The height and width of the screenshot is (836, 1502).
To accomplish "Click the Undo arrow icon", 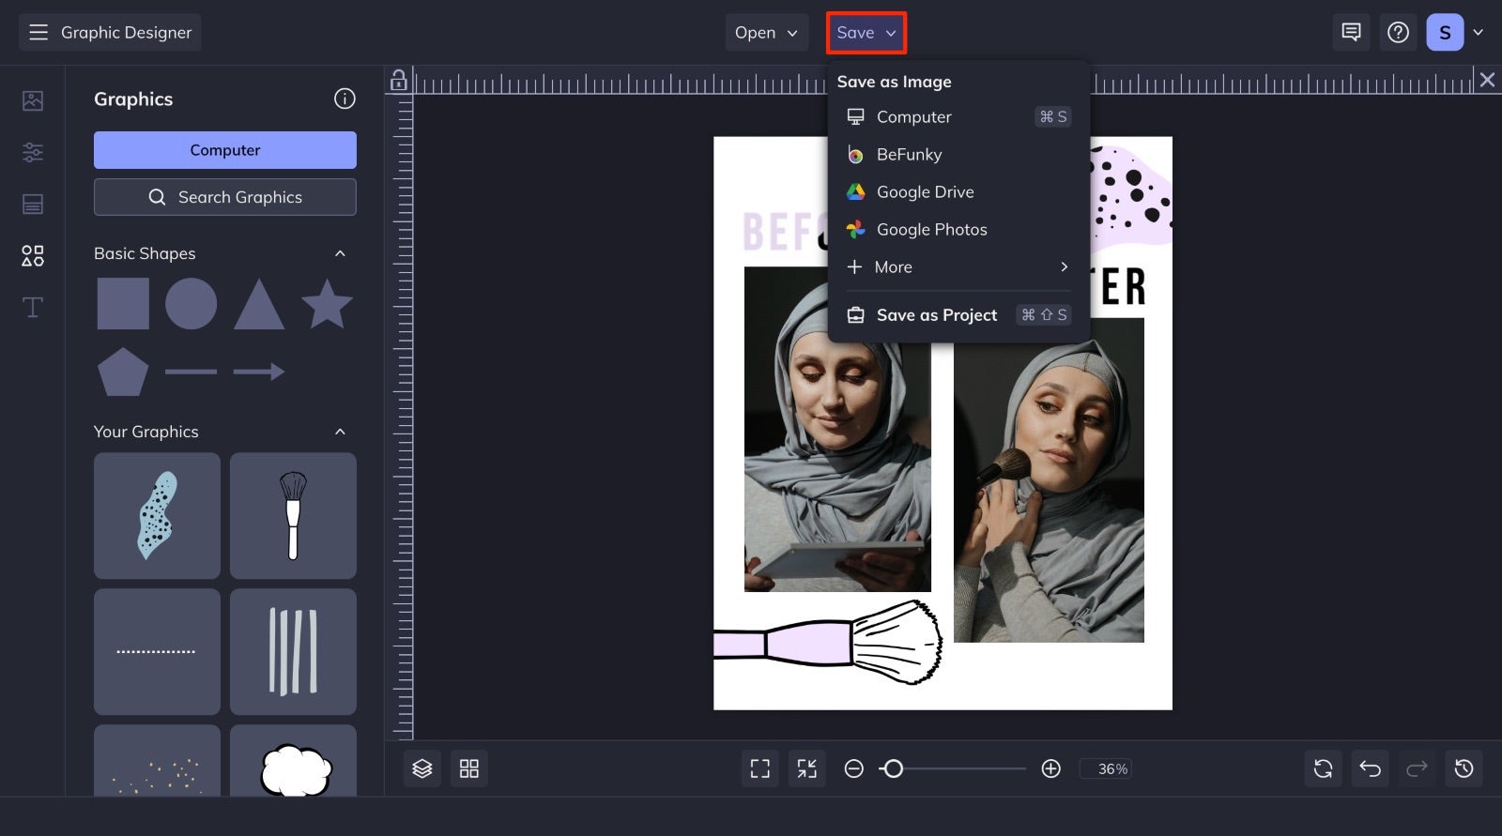I will 1370,768.
